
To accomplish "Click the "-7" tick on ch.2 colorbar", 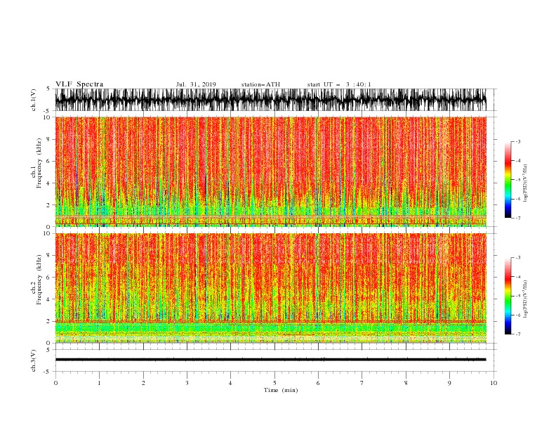I will tap(517, 334).
